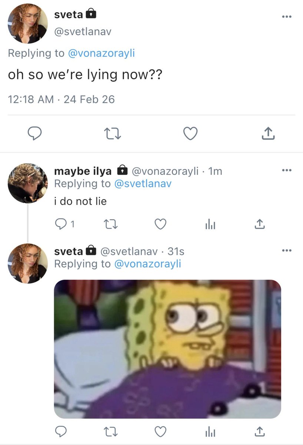Like the "i do not lie" tweet
The height and width of the screenshot is (445, 303).
pyautogui.click(x=160, y=224)
